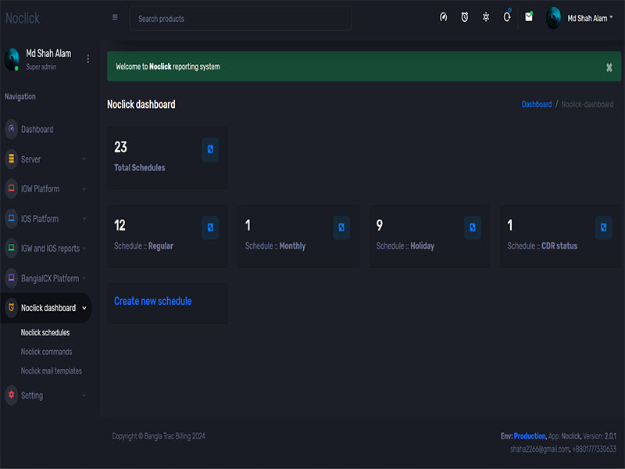
Task: Toggle sidebar with the hamburger menu icon
Action: [116, 17]
